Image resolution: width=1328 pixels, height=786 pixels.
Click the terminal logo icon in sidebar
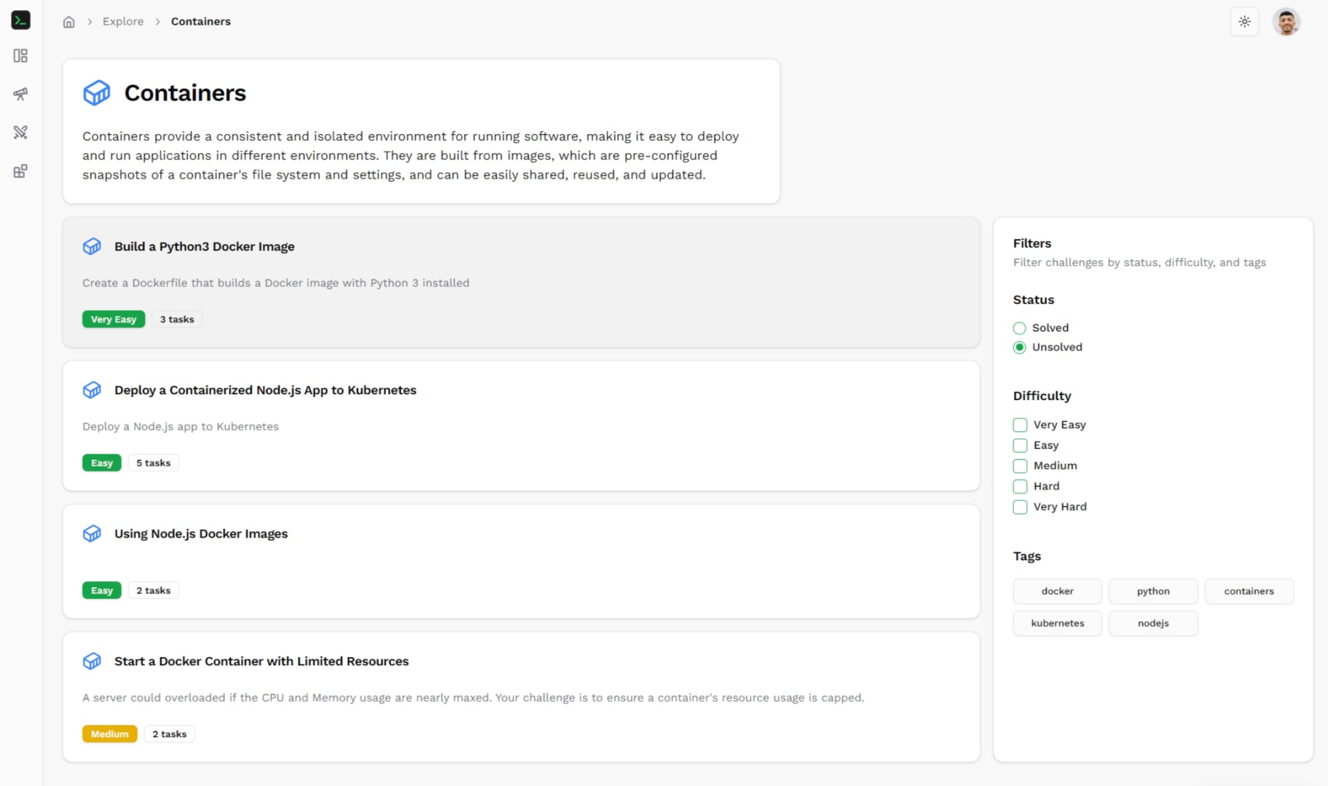click(20, 20)
